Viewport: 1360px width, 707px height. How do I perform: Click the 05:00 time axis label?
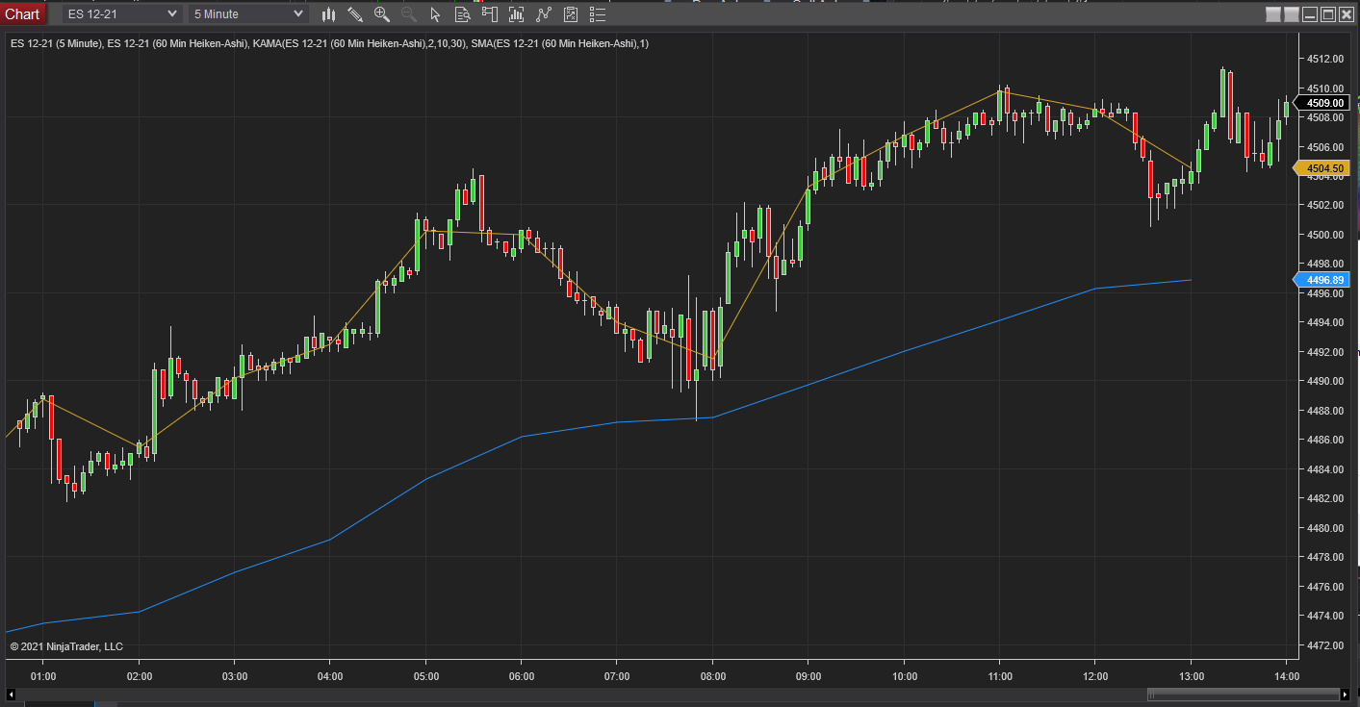426,676
